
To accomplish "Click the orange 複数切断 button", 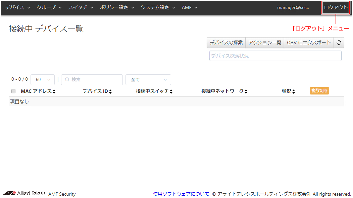I will (319, 91).
